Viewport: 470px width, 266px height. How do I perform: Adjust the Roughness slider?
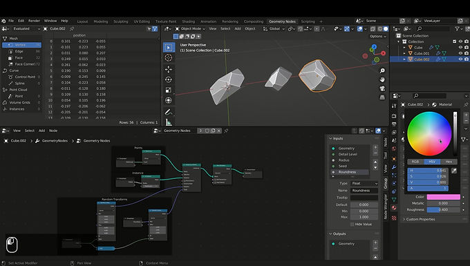point(443,209)
